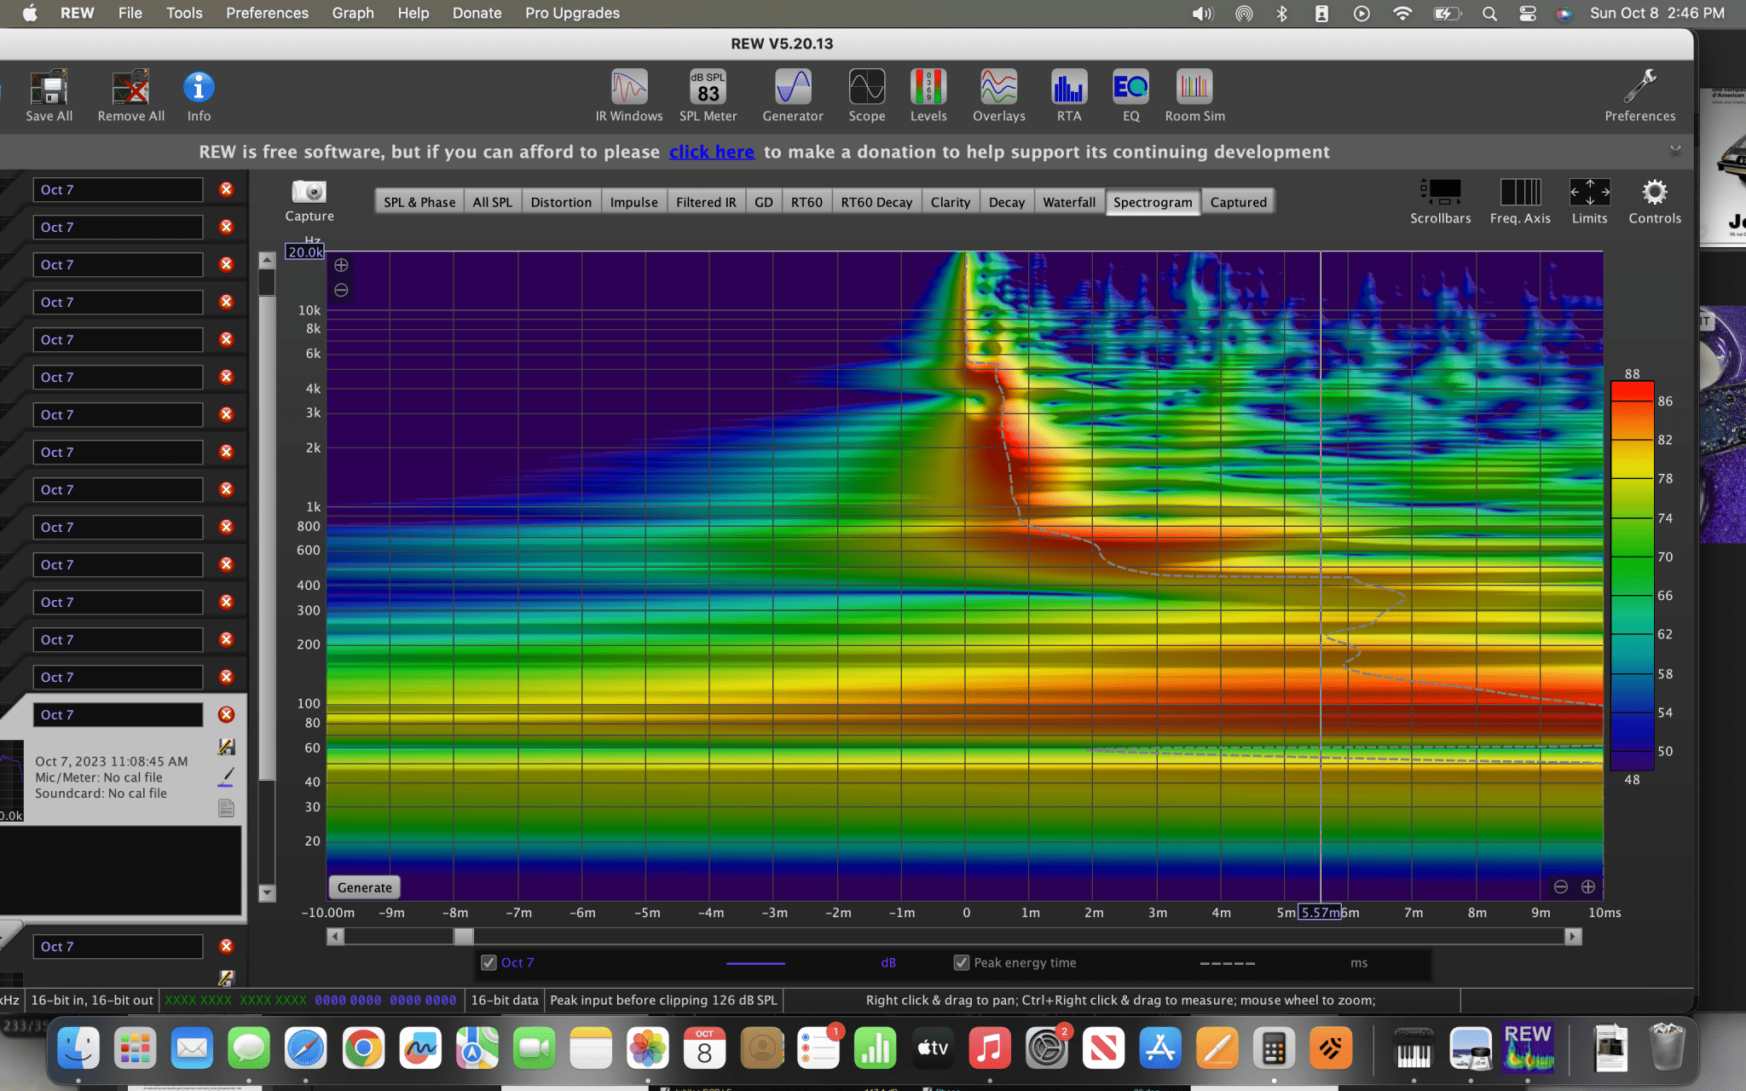Screen dimensions: 1746x1091
Task: Switch to Waterfall tab
Action: [1069, 202]
